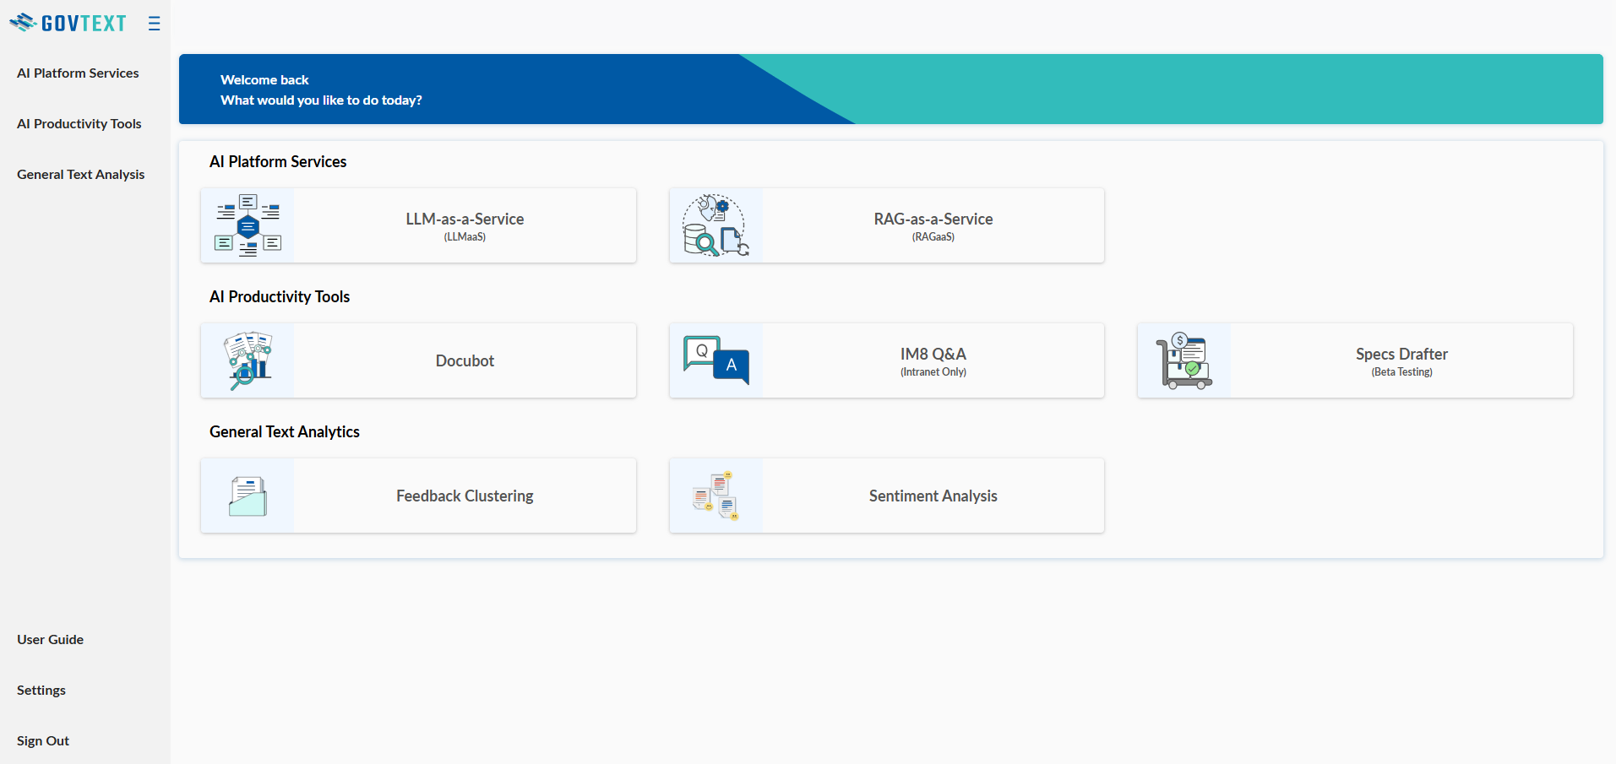The height and width of the screenshot is (764, 1616).
Task: Launch RAG-as-a-Service from its card title
Action: click(933, 219)
